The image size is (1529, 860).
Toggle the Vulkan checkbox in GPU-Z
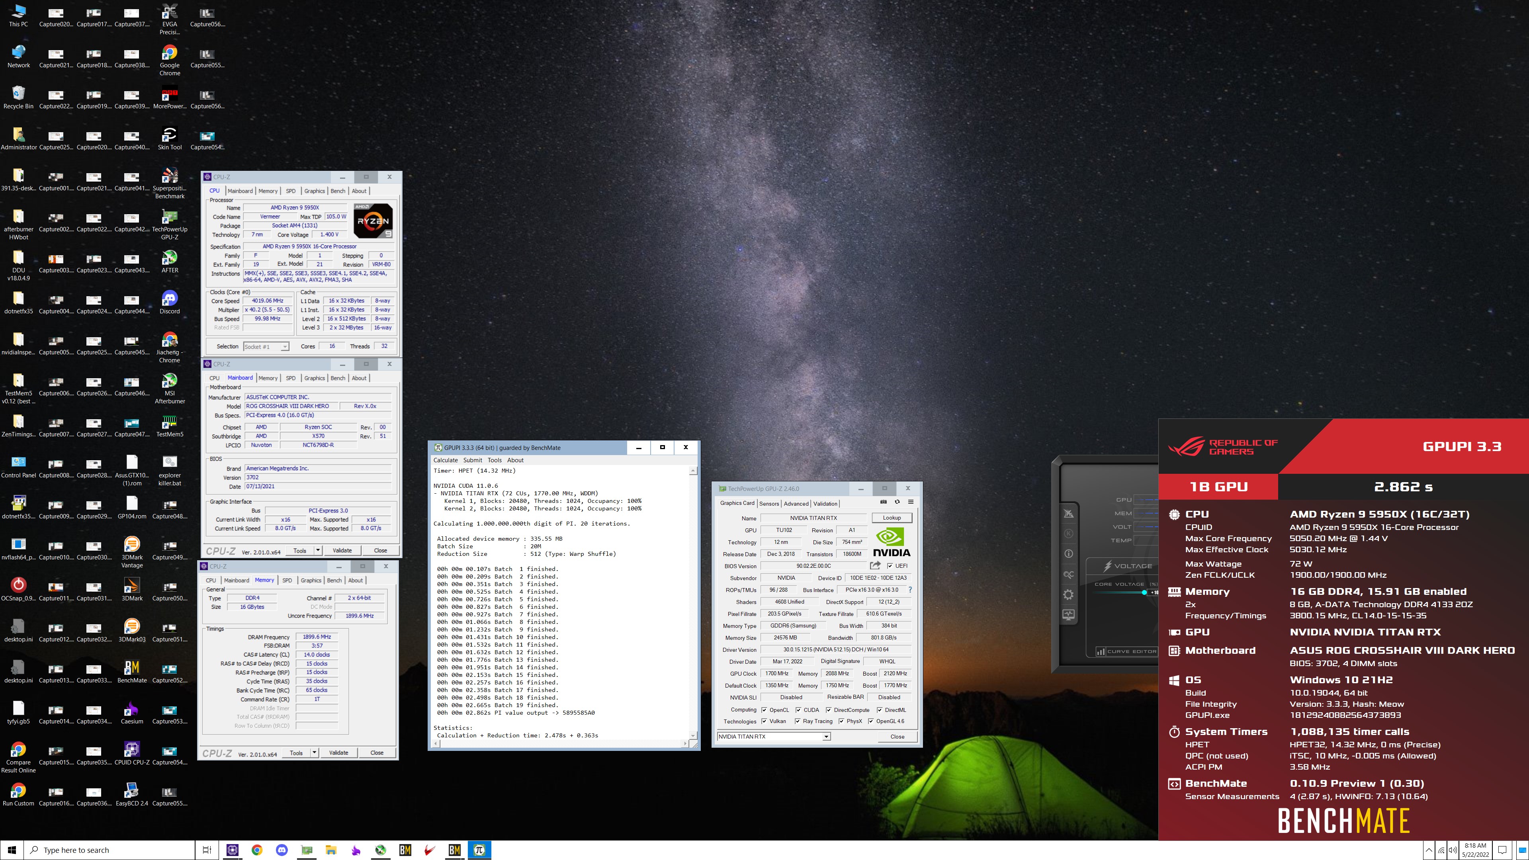[764, 721]
